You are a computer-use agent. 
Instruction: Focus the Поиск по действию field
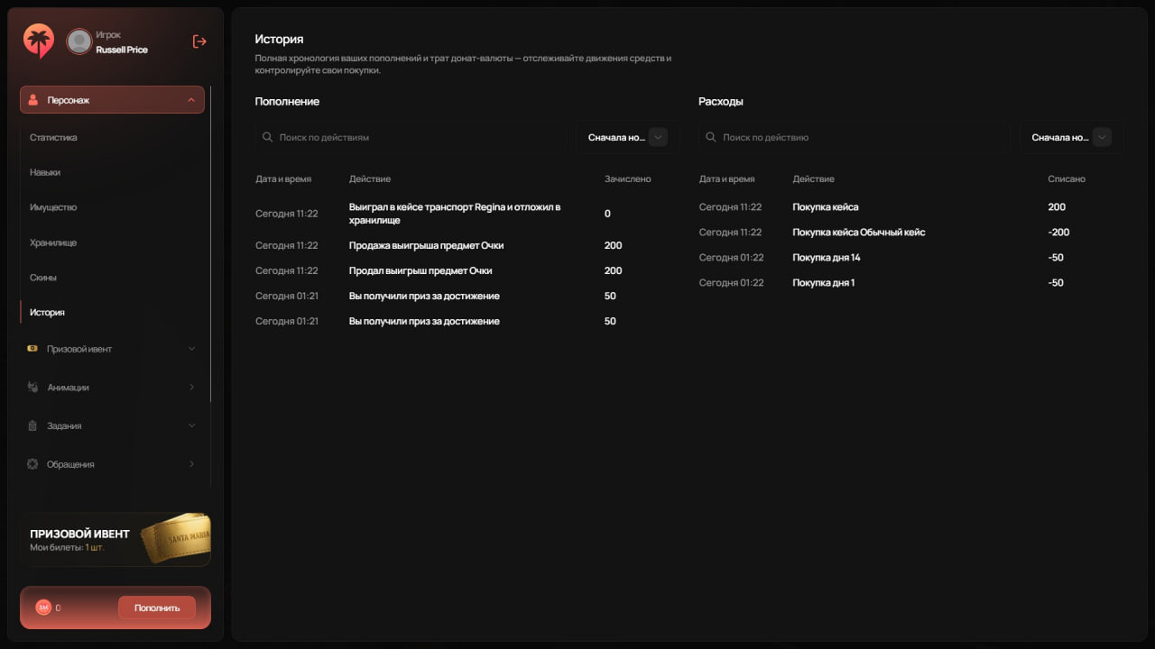click(854, 137)
